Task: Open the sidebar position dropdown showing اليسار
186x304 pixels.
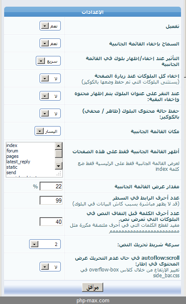Action: click(47, 131)
